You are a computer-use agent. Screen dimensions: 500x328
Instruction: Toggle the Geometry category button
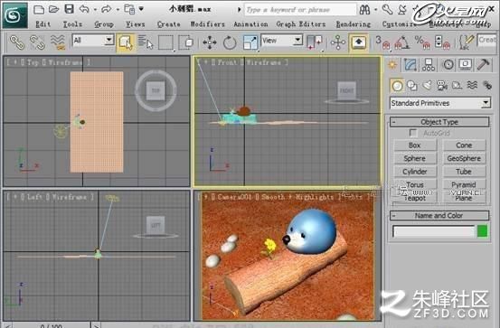(x=397, y=86)
